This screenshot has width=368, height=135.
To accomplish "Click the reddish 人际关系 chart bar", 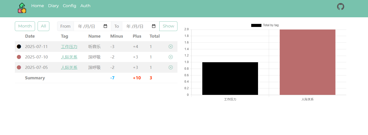I will tap(307, 62).
